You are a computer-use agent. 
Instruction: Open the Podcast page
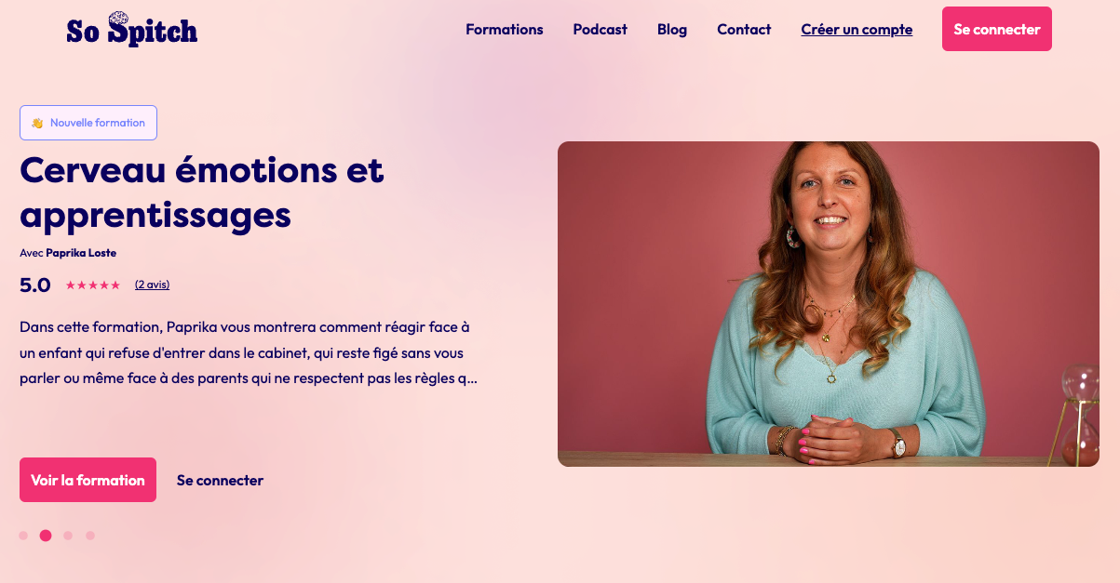pos(600,29)
